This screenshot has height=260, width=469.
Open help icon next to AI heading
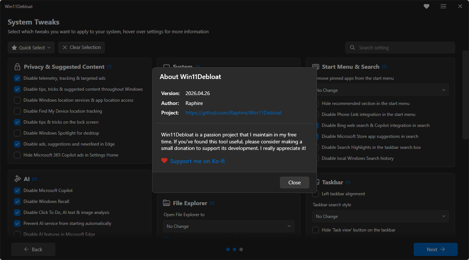pyautogui.click(x=34, y=179)
